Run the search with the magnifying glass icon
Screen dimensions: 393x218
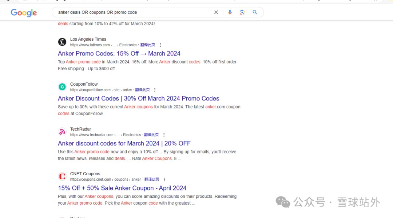point(255,12)
